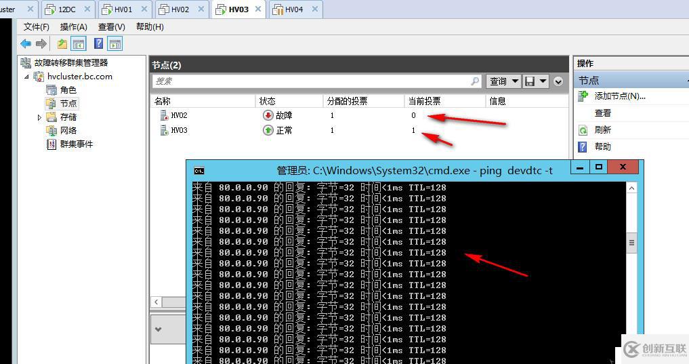Collapse the hvcluster.bc.com tree node

[x=26, y=77]
